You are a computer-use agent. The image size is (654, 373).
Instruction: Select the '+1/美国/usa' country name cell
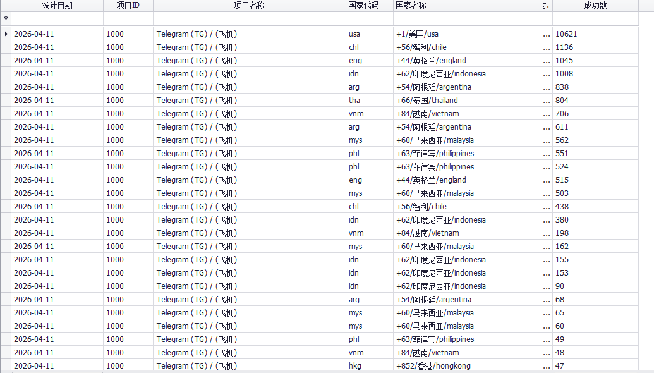467,34
